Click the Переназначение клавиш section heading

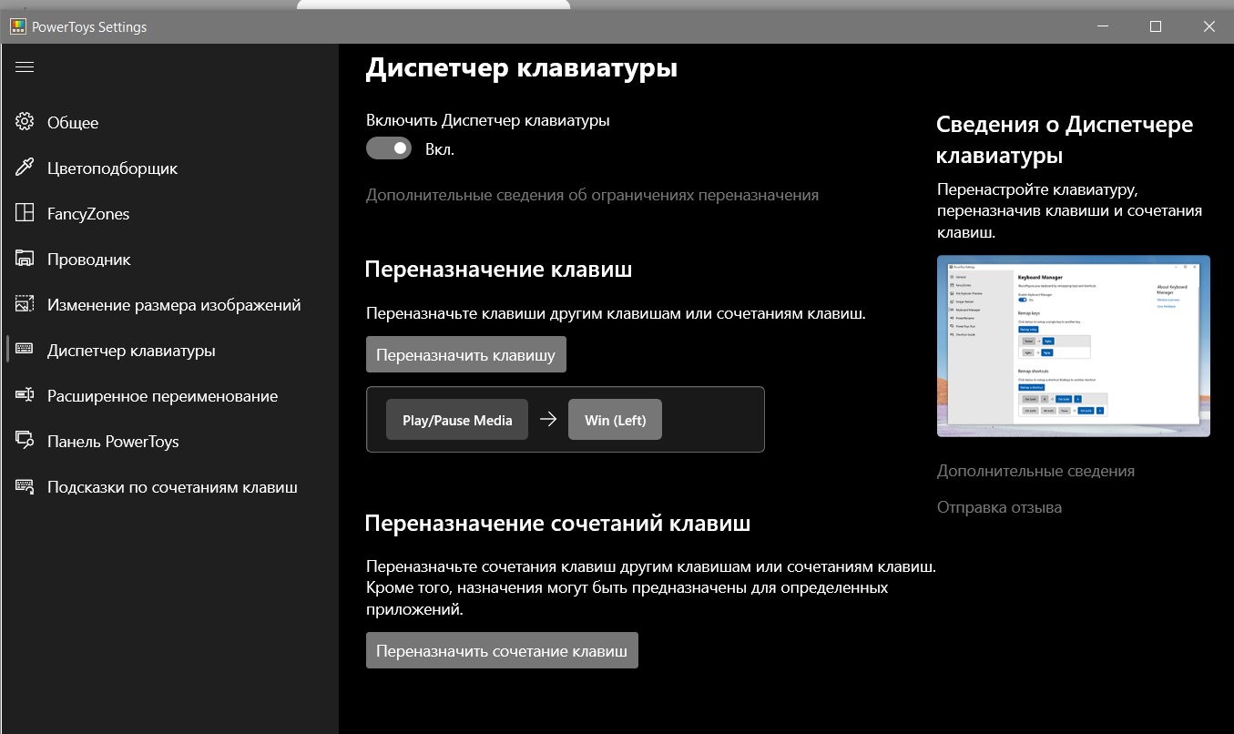tap(498, 270)
